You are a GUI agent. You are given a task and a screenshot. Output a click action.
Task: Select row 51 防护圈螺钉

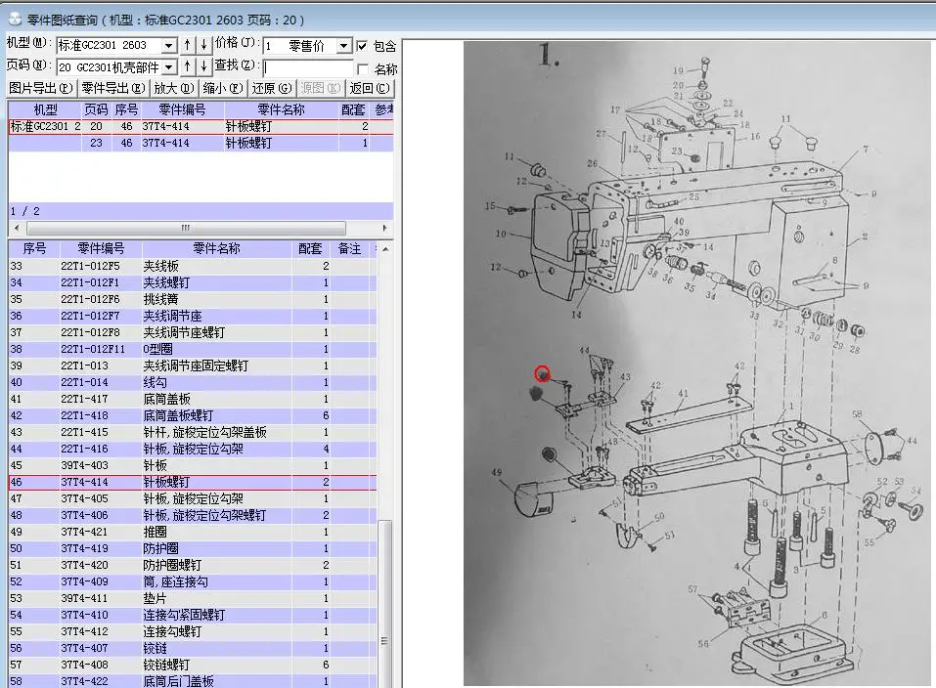pos(193,565)
